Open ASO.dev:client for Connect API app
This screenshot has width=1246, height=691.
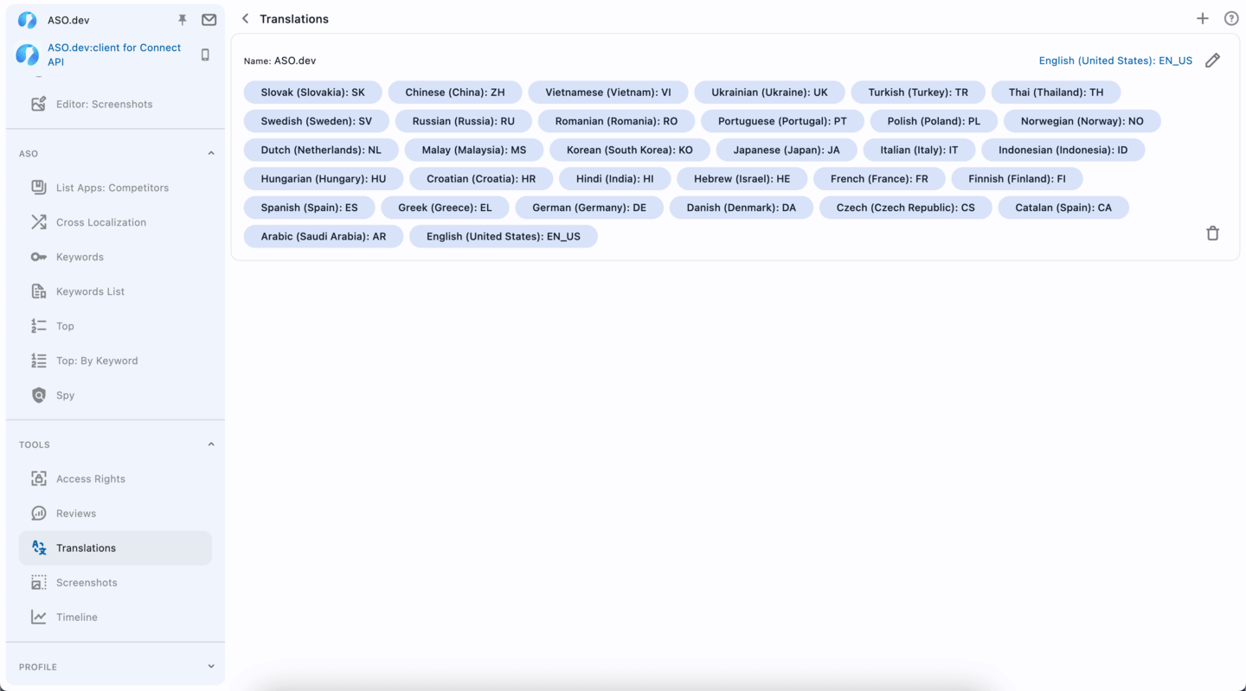[114, 54]
